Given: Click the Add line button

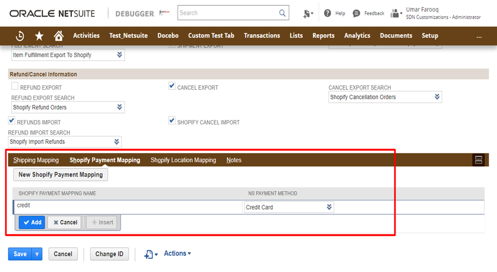Looking at the screenshot, I should pos(32,222).
